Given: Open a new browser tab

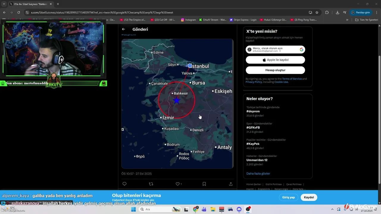Looking at the screenshot, I should point(58,4).
